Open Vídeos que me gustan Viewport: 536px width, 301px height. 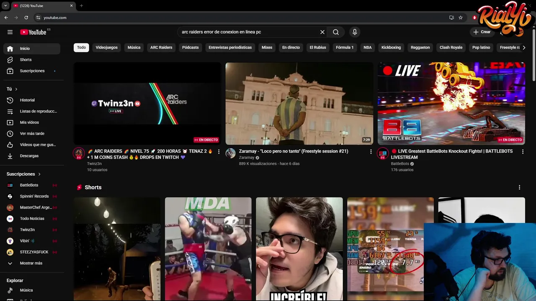32,145
